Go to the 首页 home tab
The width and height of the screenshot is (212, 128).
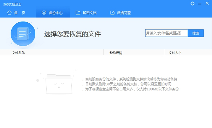coord(16,13)
